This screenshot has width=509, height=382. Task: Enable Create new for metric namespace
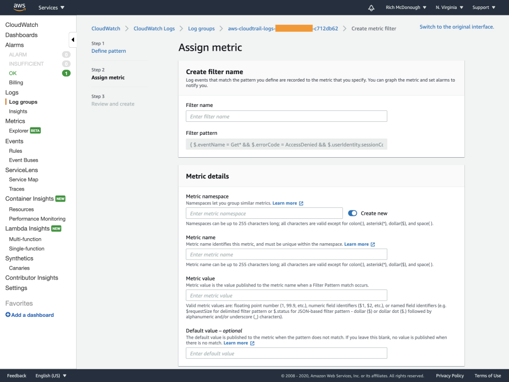pyautogui.click(x=352, y=213)
